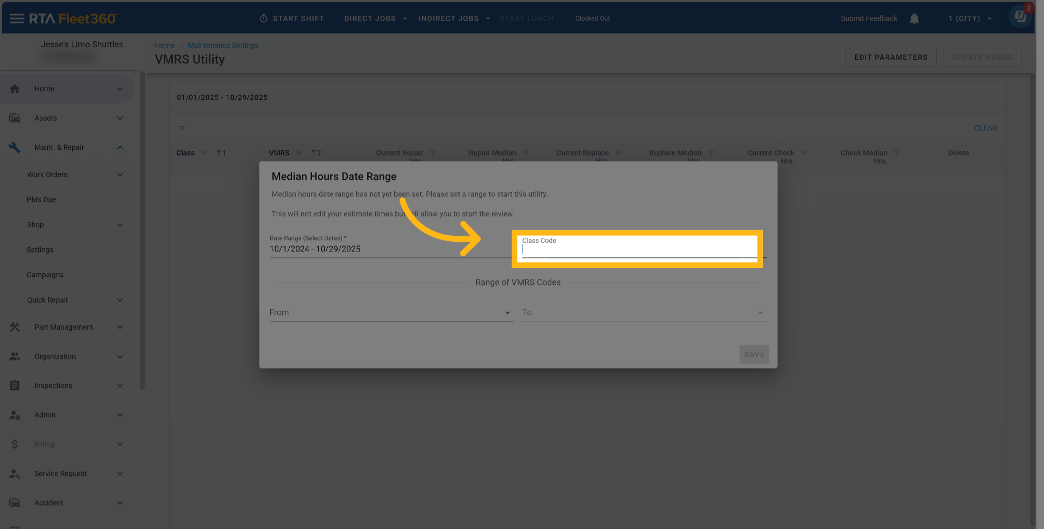Expand the Work Orders submenu

click(x=120, y=175)
